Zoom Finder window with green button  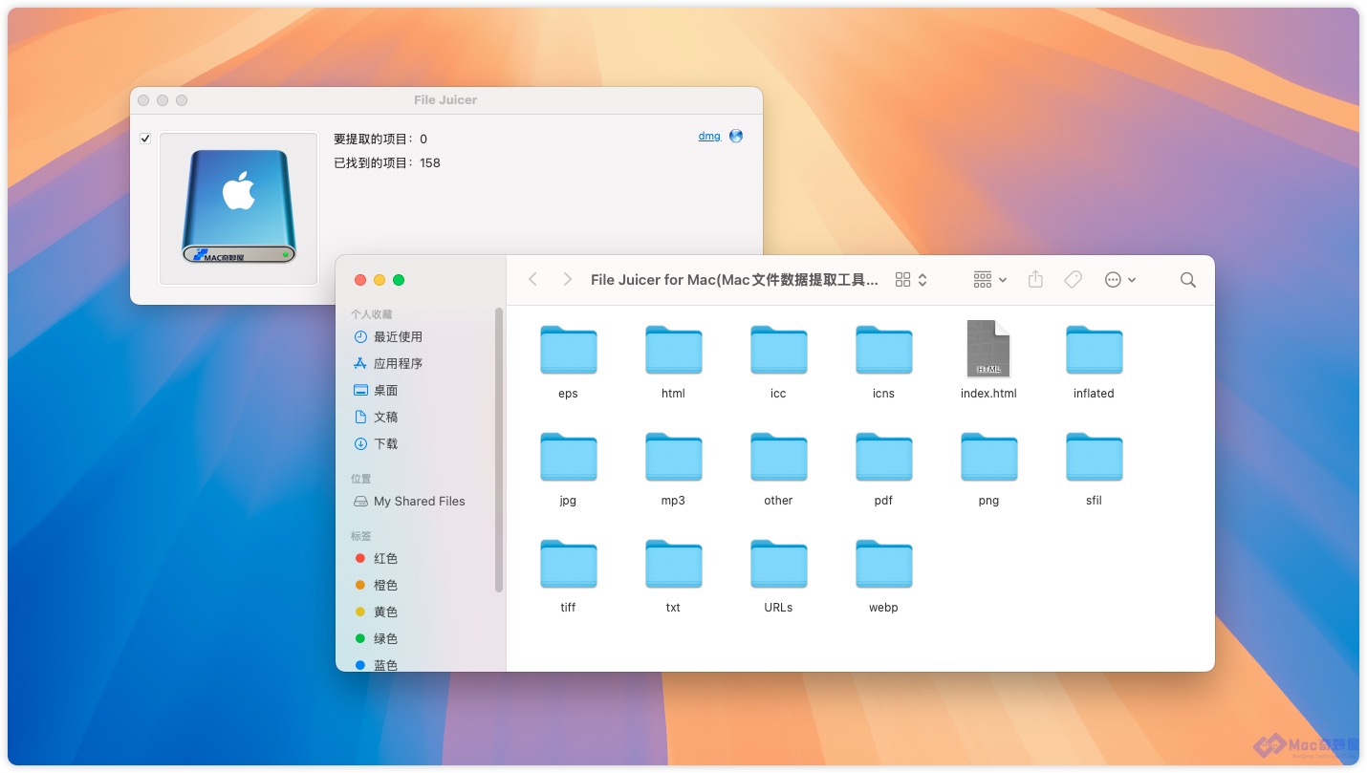(399, 280)
